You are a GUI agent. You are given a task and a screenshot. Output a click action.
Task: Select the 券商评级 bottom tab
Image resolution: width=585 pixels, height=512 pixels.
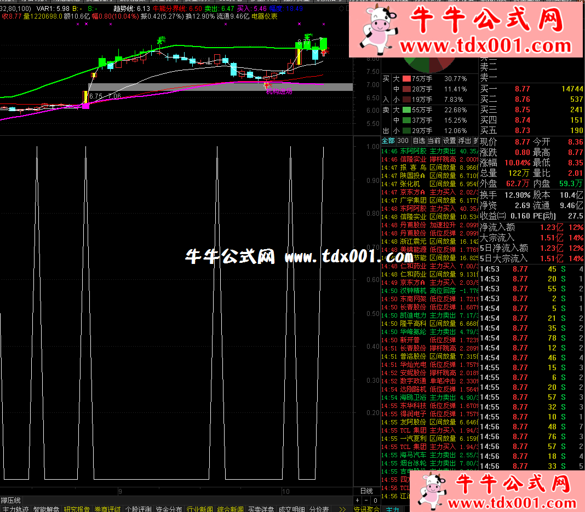point(107,509)
